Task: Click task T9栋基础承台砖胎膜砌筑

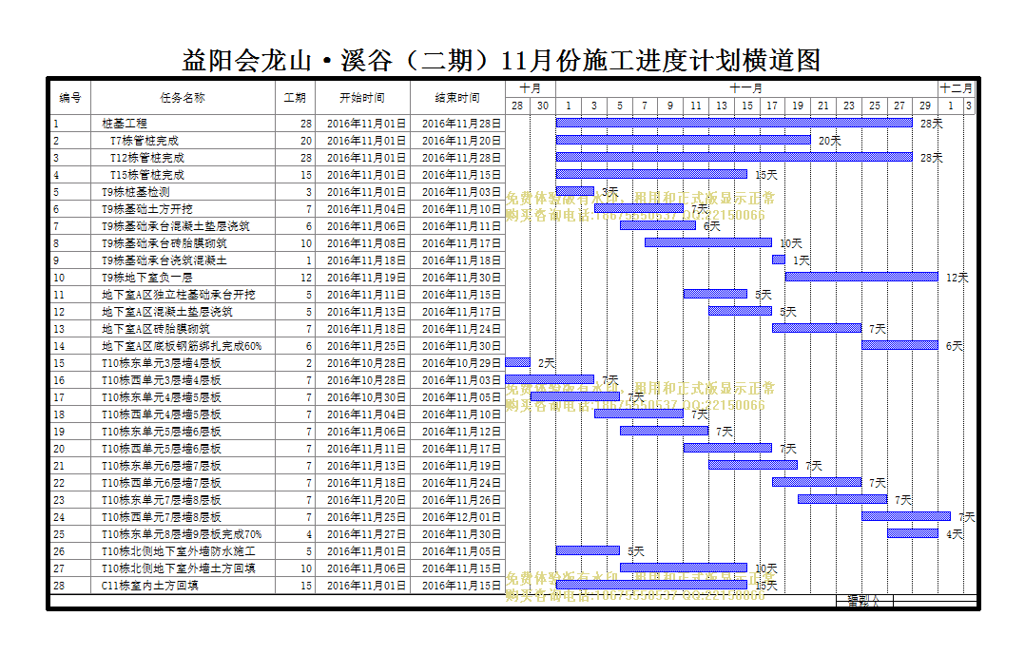Action: click(164, 243)
